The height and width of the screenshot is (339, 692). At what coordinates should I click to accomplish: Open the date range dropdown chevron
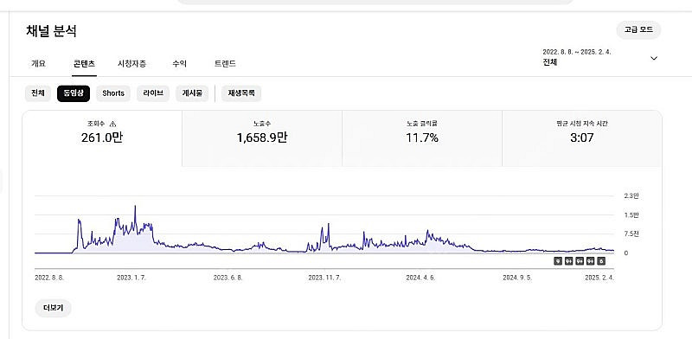[654, 58]
